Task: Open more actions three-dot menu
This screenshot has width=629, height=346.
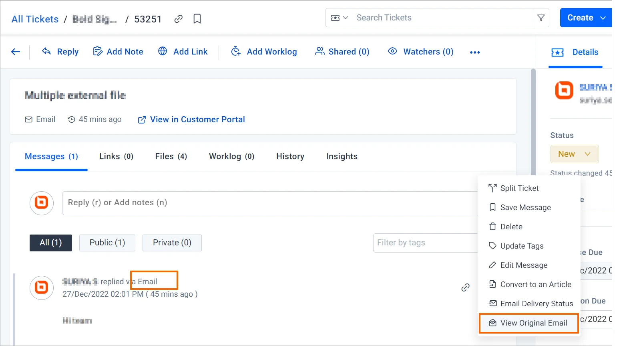Action: pos(475,52)
